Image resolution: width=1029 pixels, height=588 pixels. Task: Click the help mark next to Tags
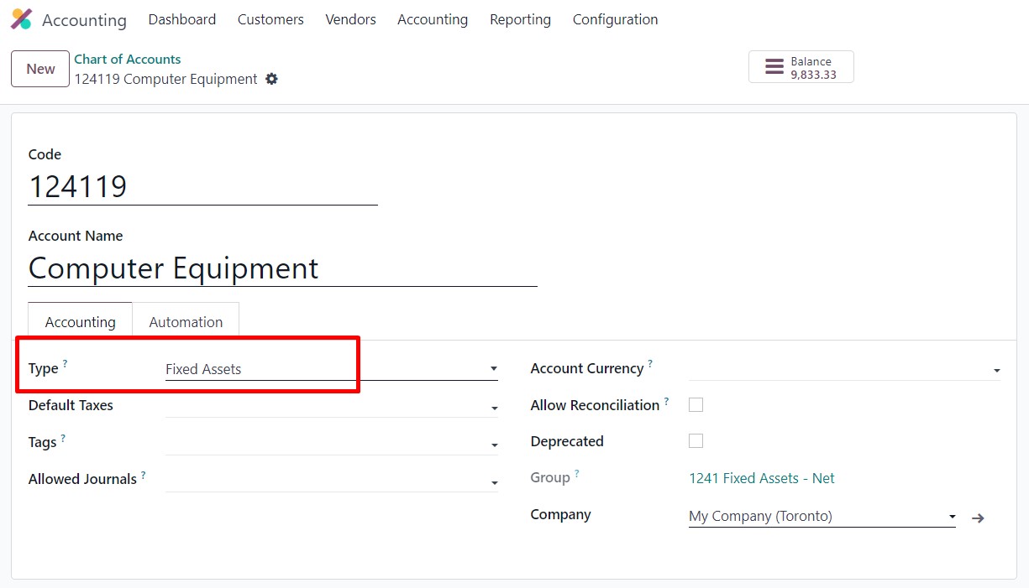63,438
